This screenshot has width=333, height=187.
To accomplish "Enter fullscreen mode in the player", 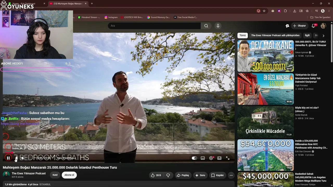I will [228, 158].
